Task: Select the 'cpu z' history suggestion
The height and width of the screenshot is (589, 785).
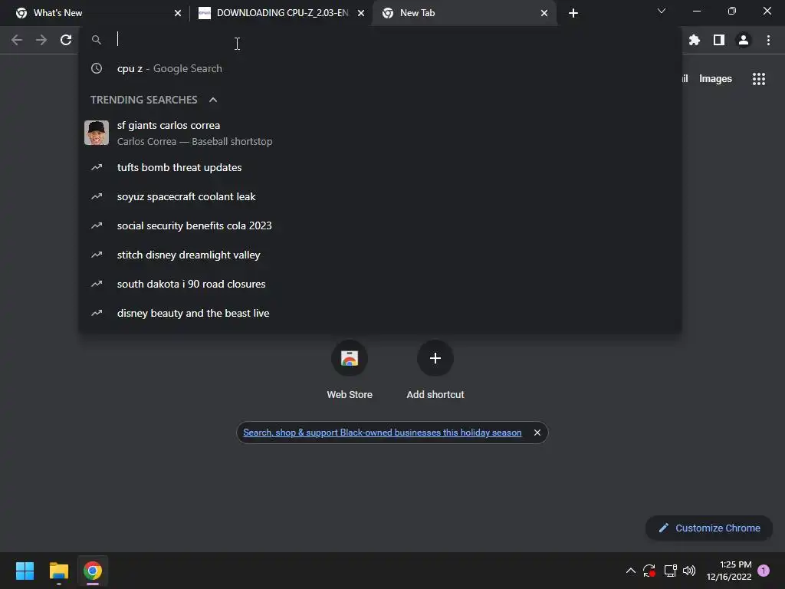Action: [380, 68]
